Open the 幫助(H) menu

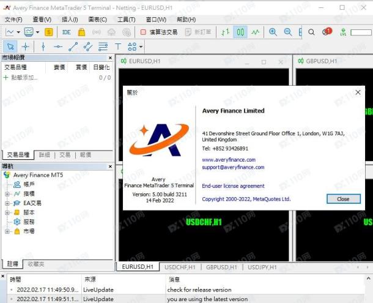[x=186, y=20]
